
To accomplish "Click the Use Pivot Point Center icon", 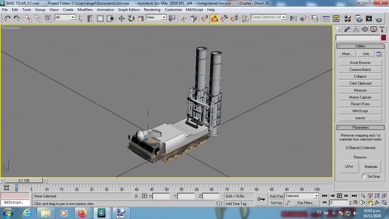I will 172,18.
